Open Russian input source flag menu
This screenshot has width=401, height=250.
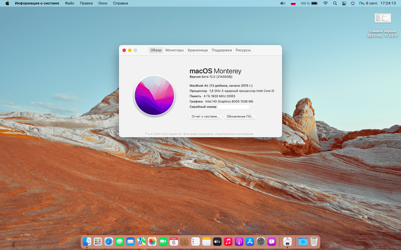(x=293, y=3)
